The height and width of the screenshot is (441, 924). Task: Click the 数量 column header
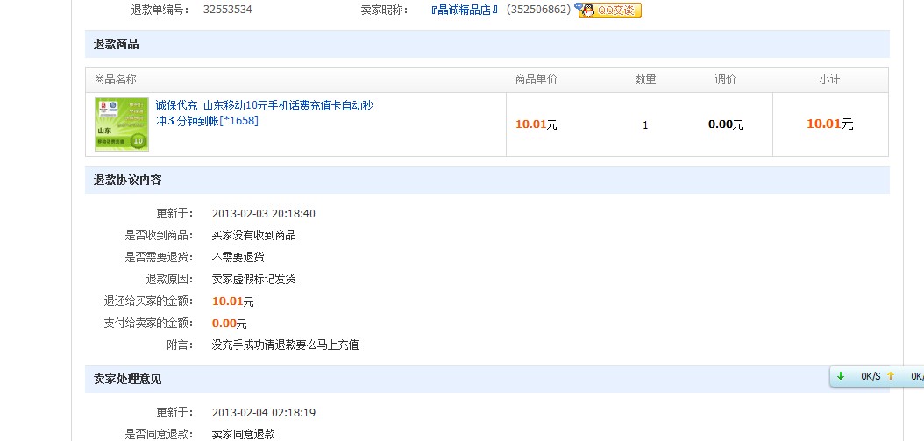pyautogui.click(x=645, y=80)
